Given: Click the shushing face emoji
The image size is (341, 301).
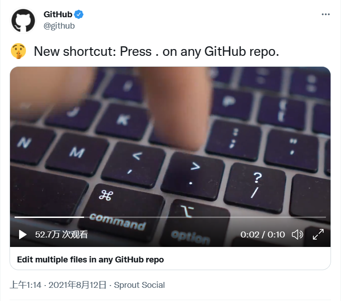Looking at the screenshot, I should click(x=19, y=51).
